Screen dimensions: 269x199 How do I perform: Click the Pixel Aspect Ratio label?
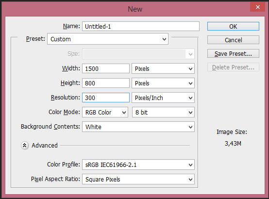pyautogui.click(x=55, y=179)
